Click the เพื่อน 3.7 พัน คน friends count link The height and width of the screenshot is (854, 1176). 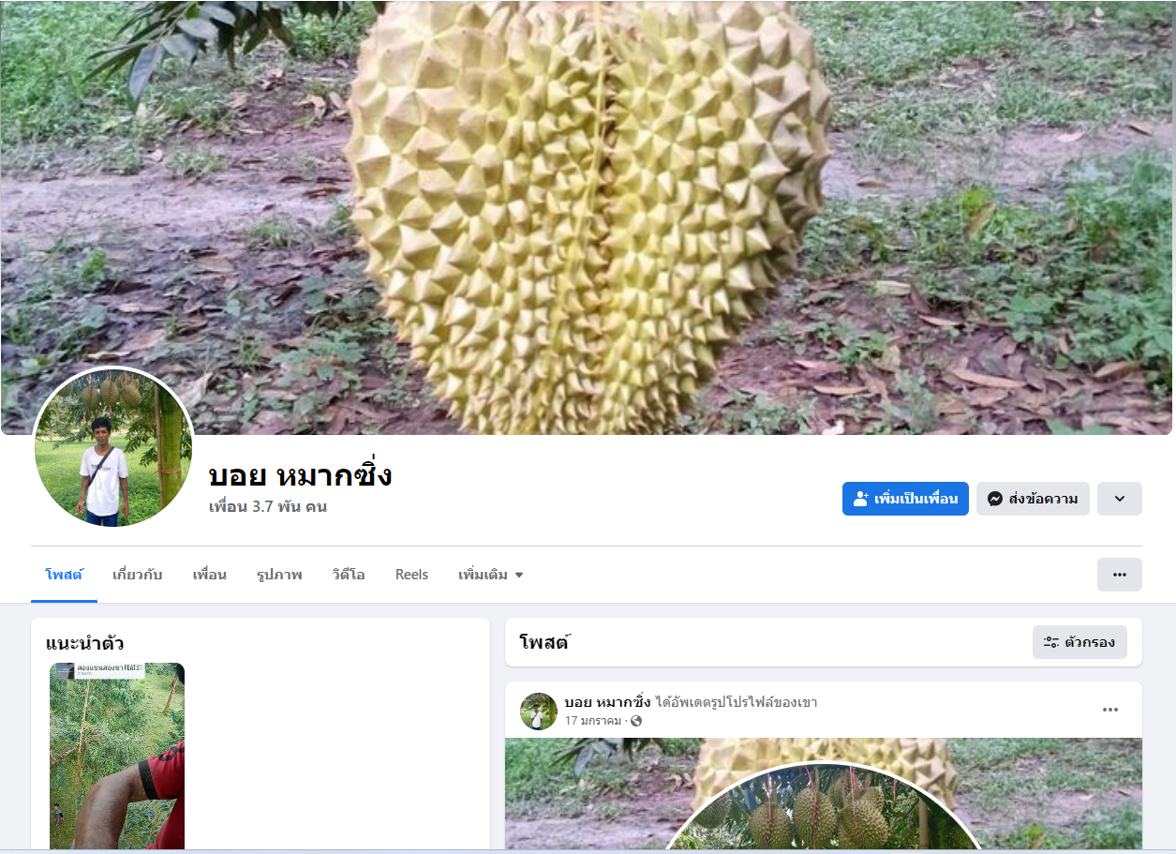tap(268, 507)
